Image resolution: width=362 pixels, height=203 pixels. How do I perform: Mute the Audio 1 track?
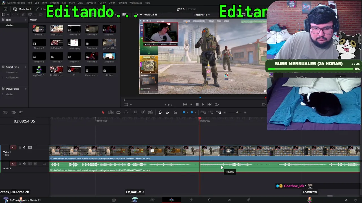click(x=35, y=164)
